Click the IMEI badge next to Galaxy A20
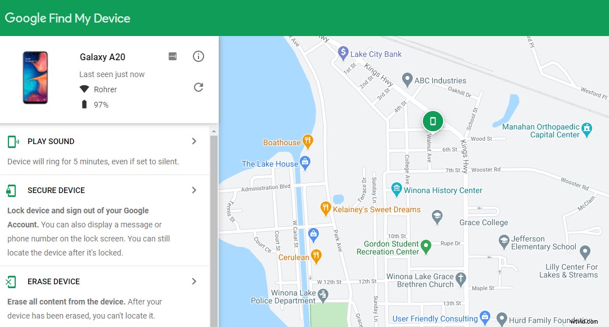 click(173, 56)
